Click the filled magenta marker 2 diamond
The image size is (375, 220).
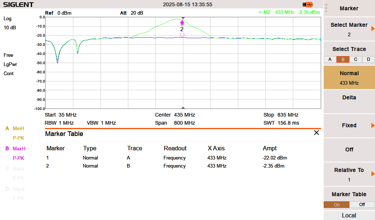(182, 23)
